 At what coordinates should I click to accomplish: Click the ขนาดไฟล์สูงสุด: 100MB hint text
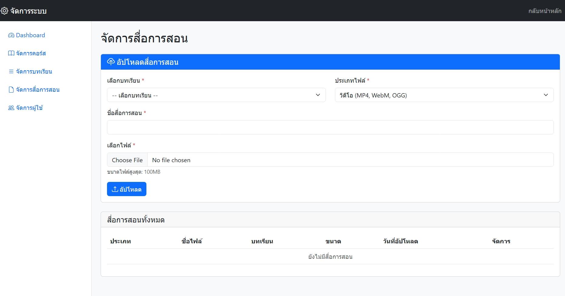point(134,172)
